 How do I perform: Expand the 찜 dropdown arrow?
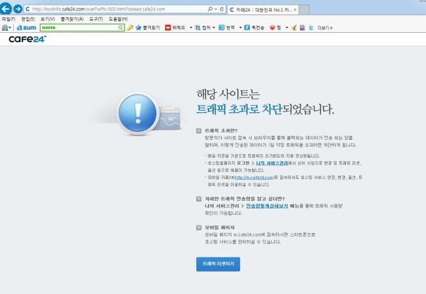(x=287, y=28)
